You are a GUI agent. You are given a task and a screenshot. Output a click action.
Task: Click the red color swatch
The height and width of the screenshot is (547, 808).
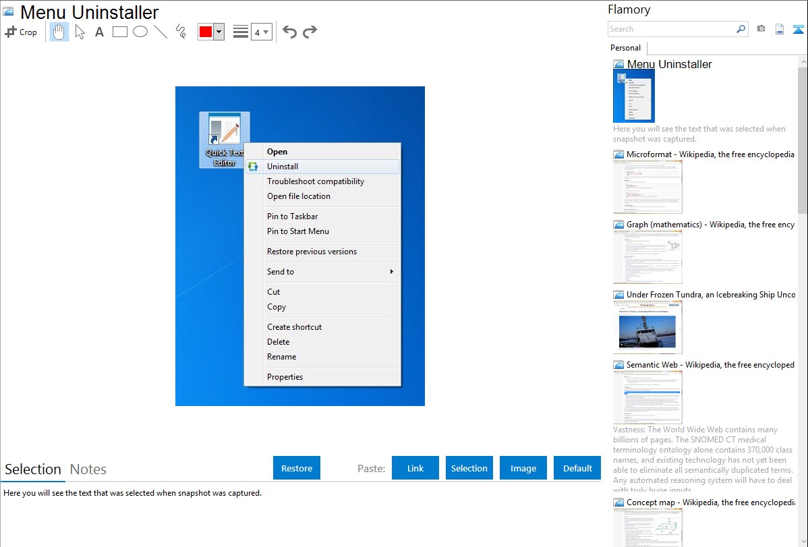[x=206, y=32]
